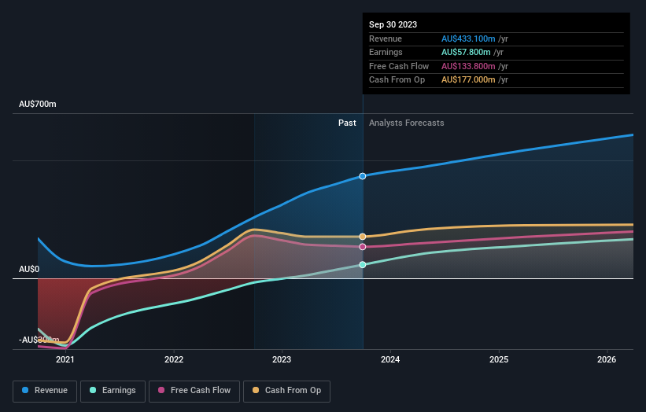Viewport: 646px width, 412px height.
Task: Toggle the Revenue legend series
Action: [45, 391]
